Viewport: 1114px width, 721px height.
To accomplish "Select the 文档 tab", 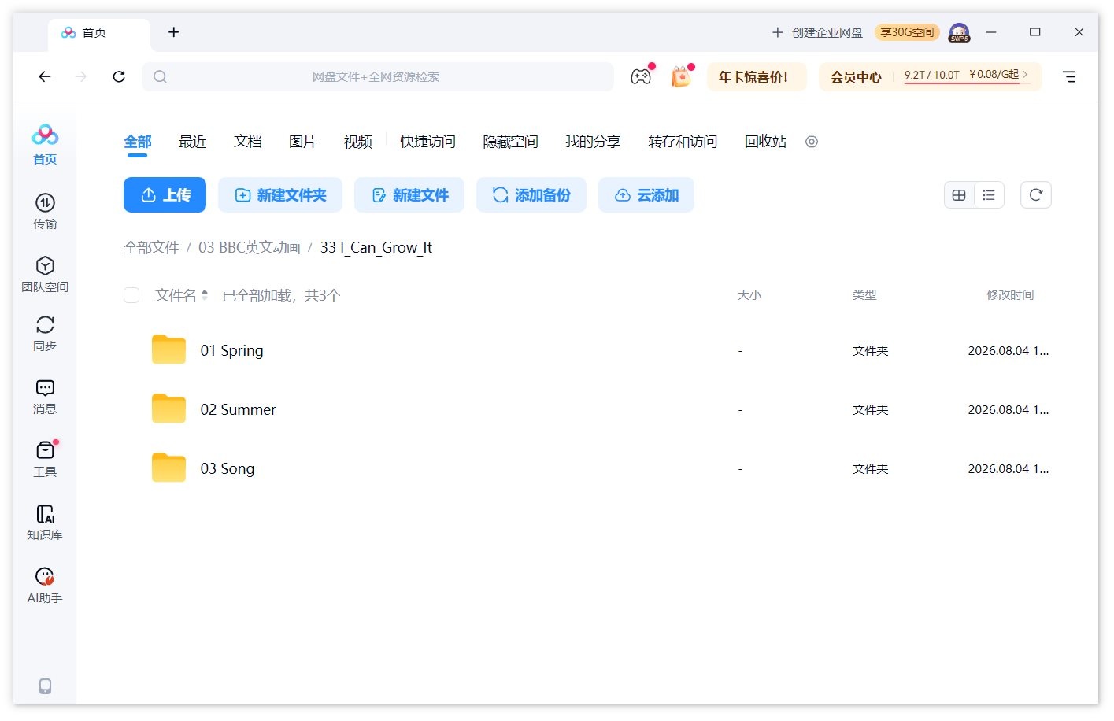I will pos(248,142).
